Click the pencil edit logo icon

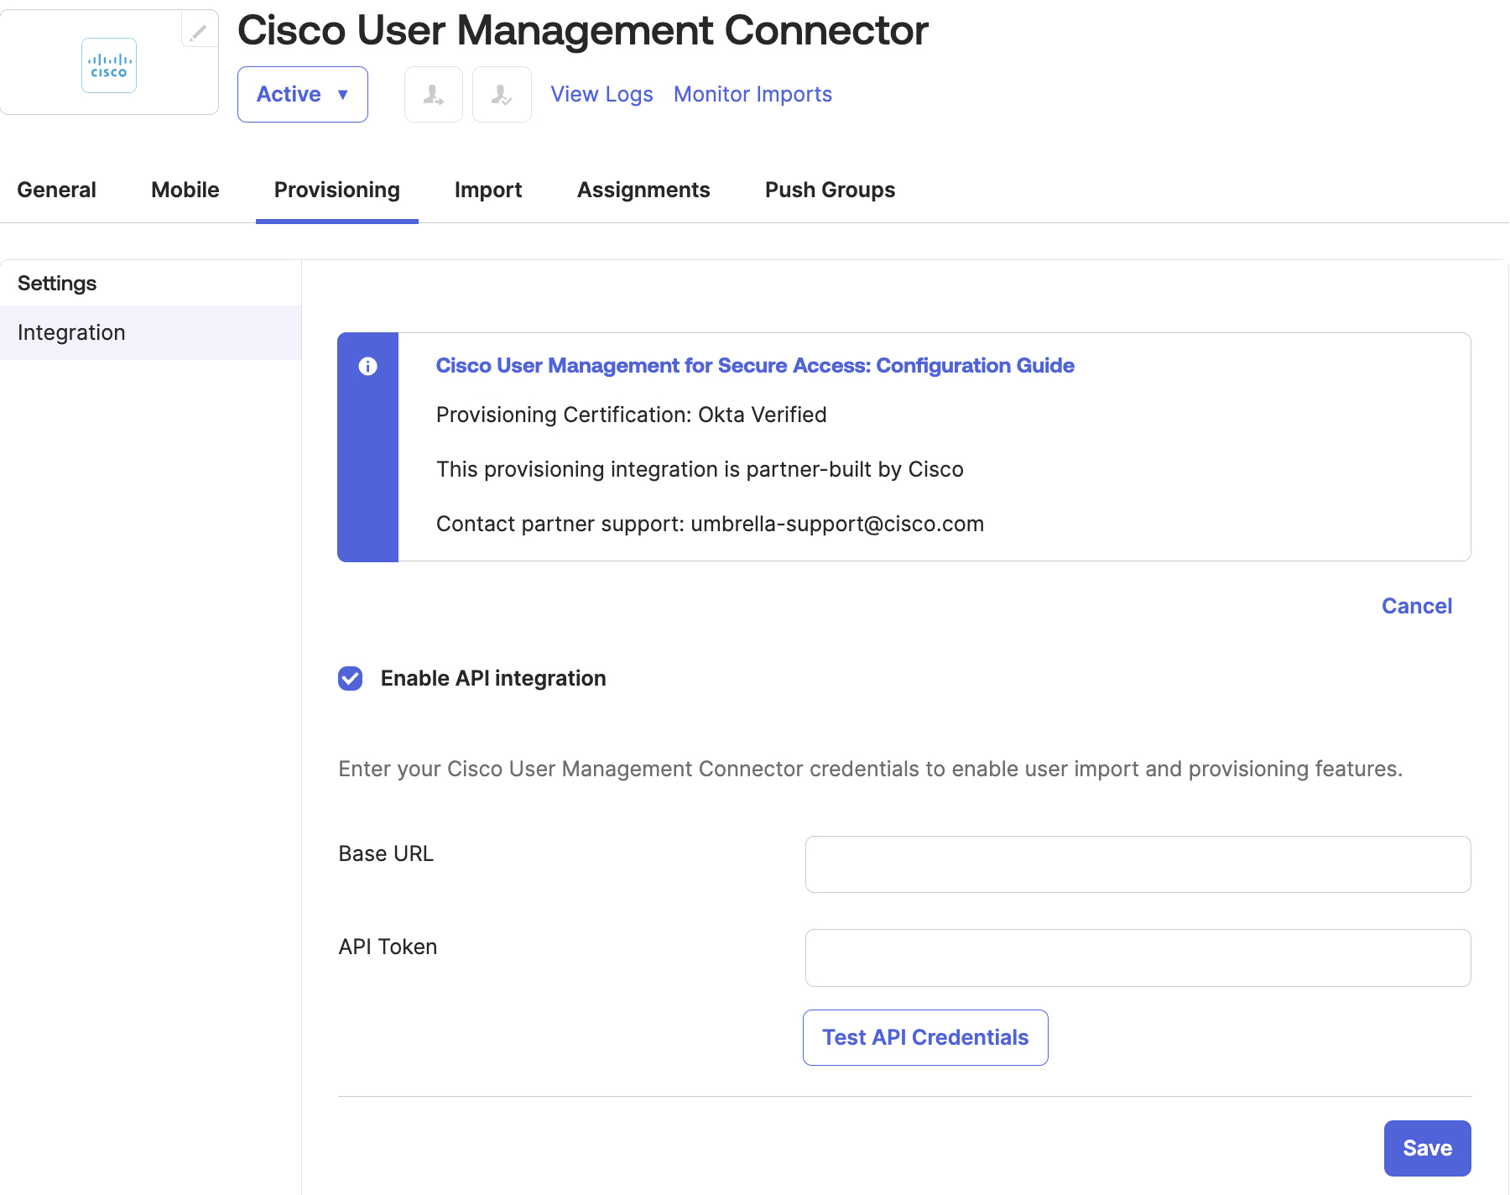tap(199, 32)
